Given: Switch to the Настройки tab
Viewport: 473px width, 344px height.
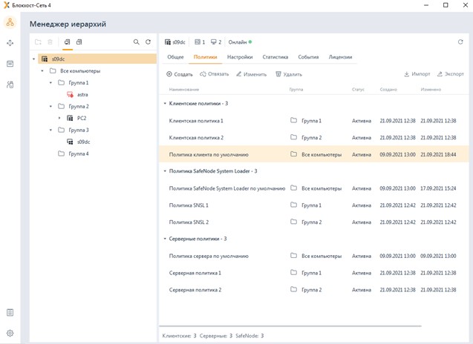Looking at the screenshot, I should [x=239, y=57].
